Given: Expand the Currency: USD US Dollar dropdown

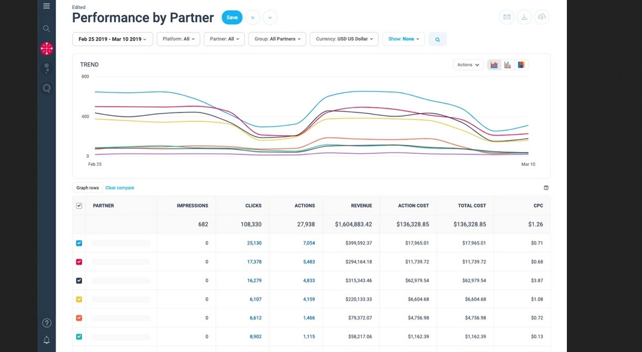Looking at the screenshot, I should 344,39.
